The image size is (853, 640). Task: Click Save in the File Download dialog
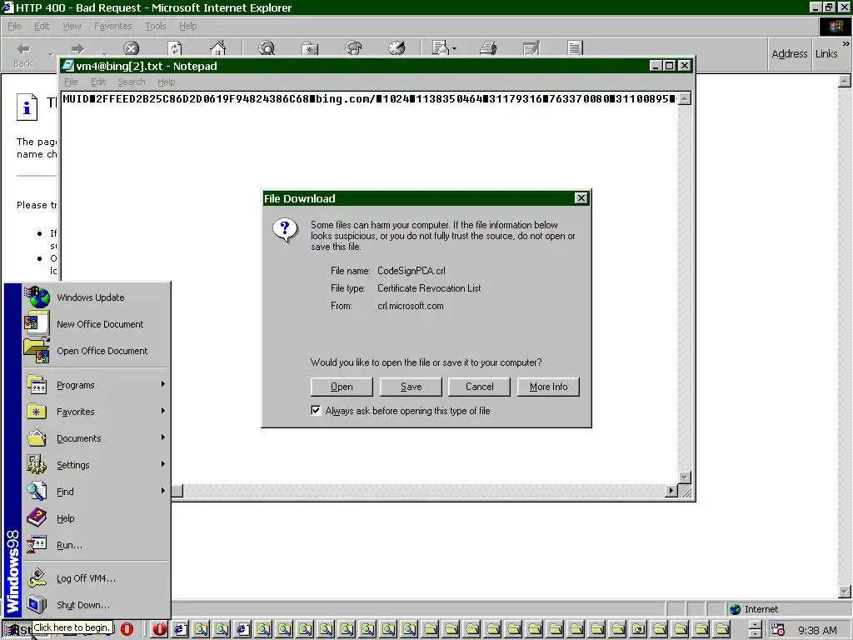point(411,387)
